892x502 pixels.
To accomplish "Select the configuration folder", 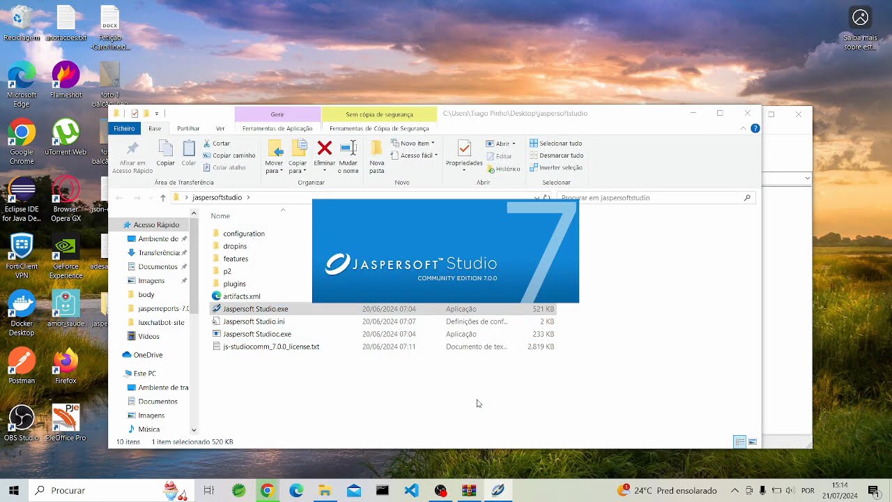I will pyautogui.click(x=243, y=234).
